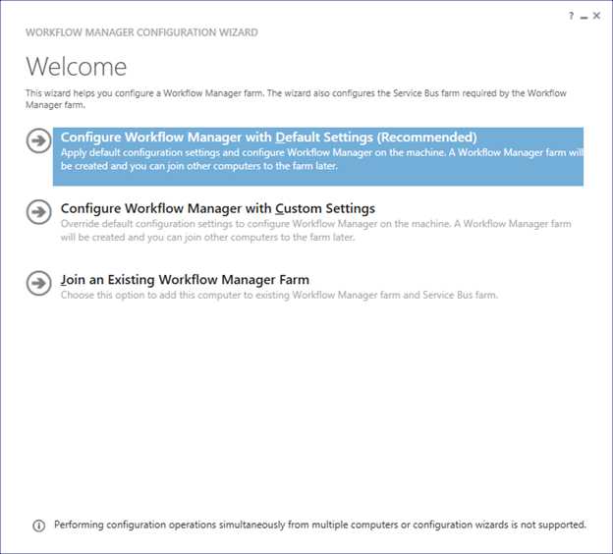
Task: Choose Configure Workflow Manager with Custom Settings
Action: (218, 208)
